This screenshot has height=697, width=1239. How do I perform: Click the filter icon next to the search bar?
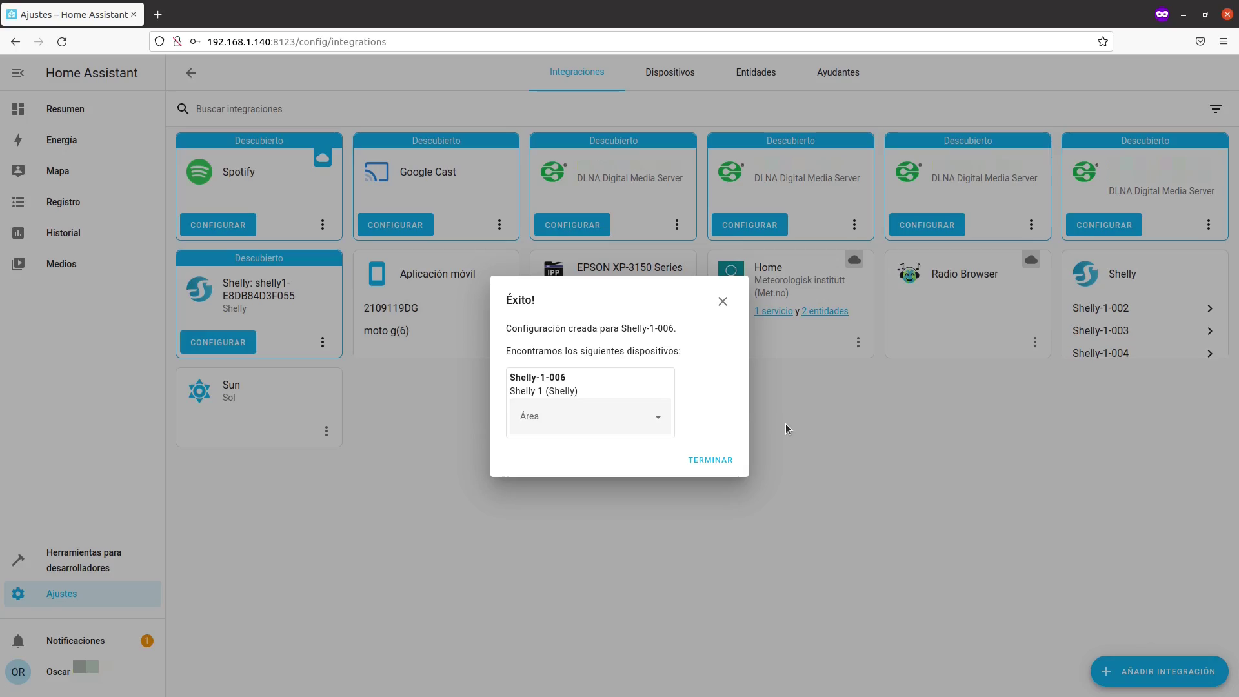tap(1215, 109)
